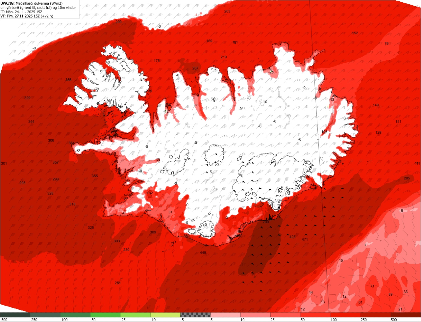This screenshot has height=322, width=421.
Task: Select the 250 to 500 dark red legend swatch
Action: coord(376,315)
